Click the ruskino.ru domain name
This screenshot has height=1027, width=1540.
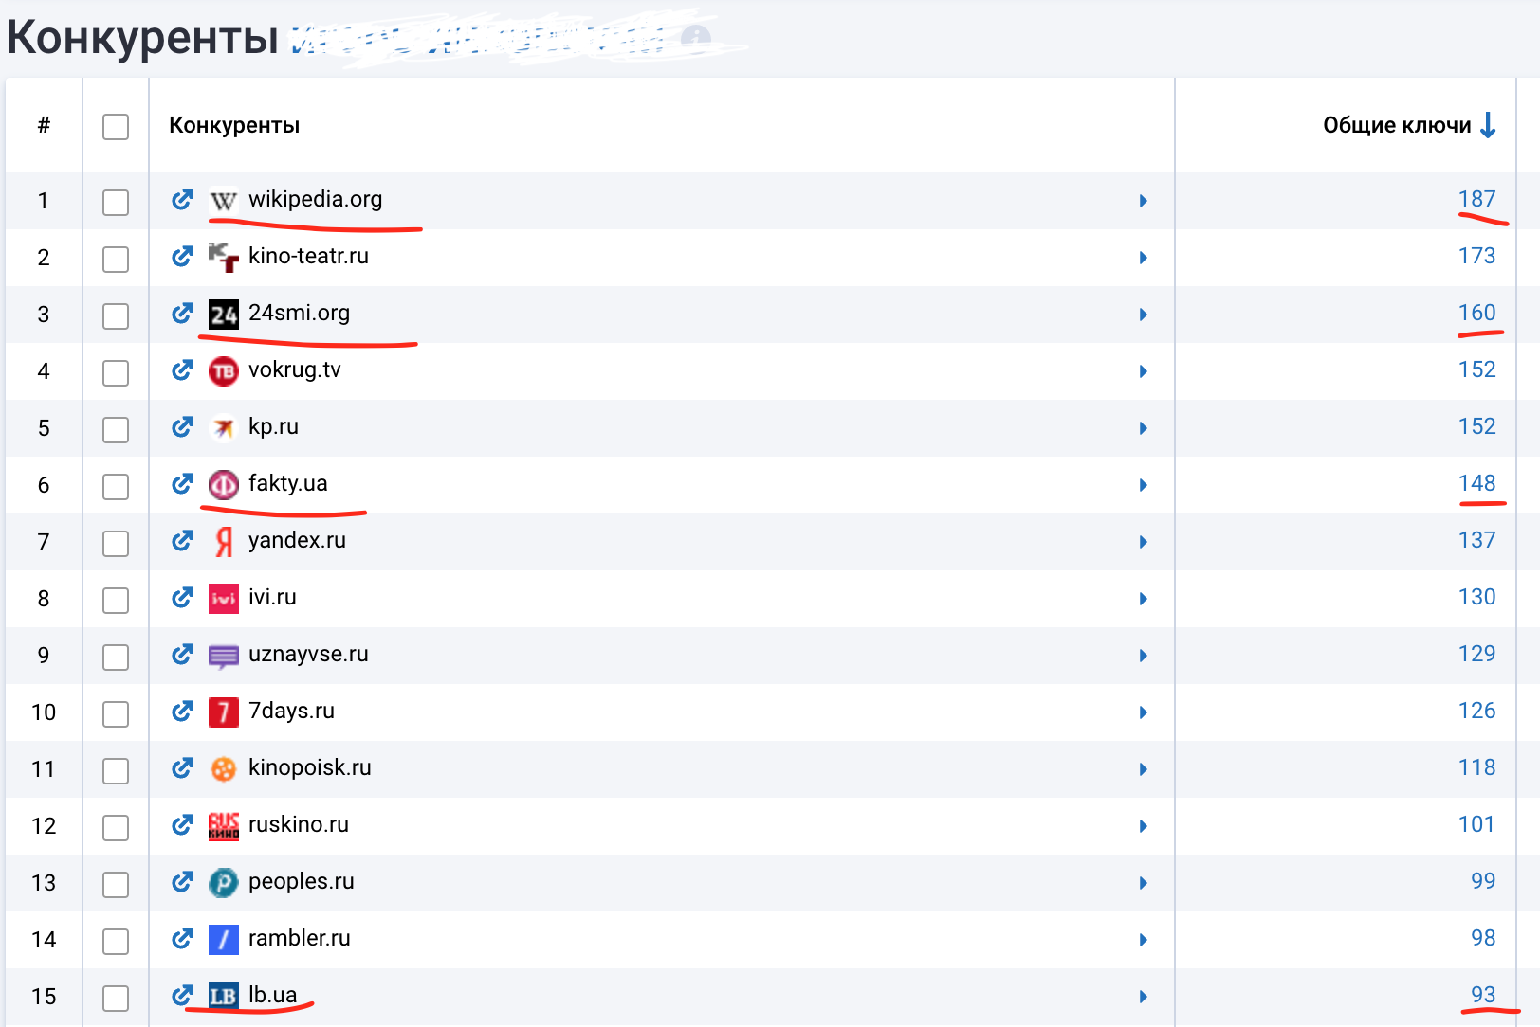pos(299,824)
